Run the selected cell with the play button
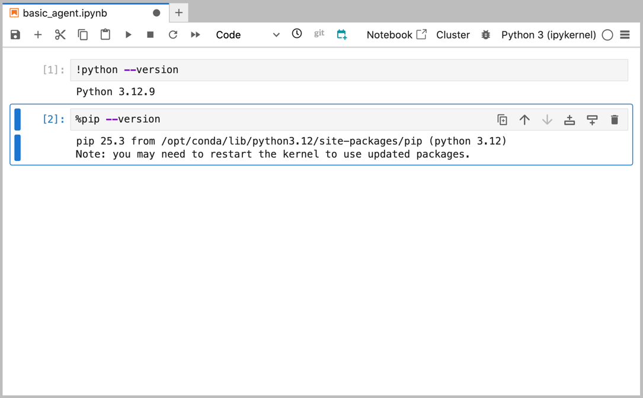This screenshot has height=398, width=643. point(129,35)
